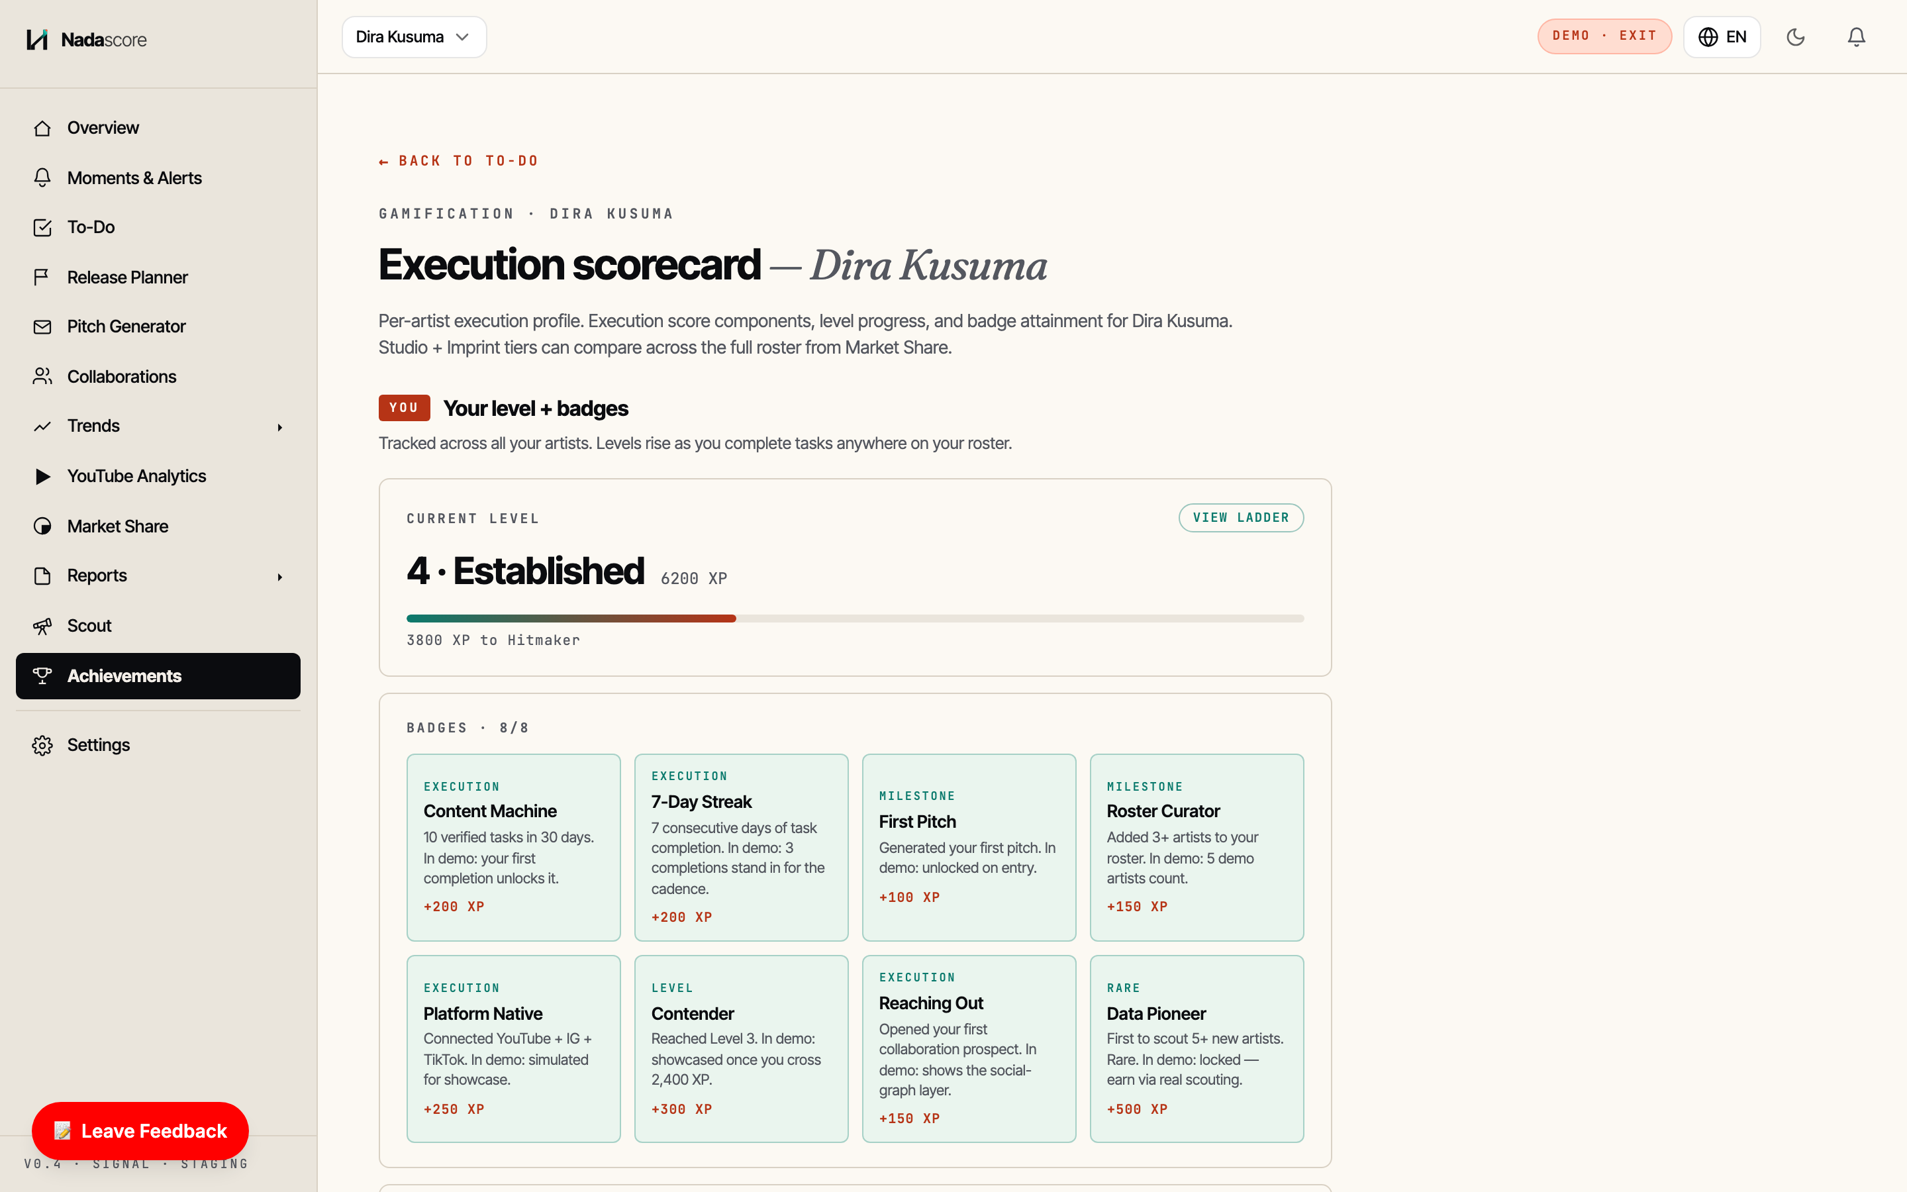The height and width of the screenshot is (1192, 1907).
Task: Click the XP level progress bar
Action: [855, 619]
